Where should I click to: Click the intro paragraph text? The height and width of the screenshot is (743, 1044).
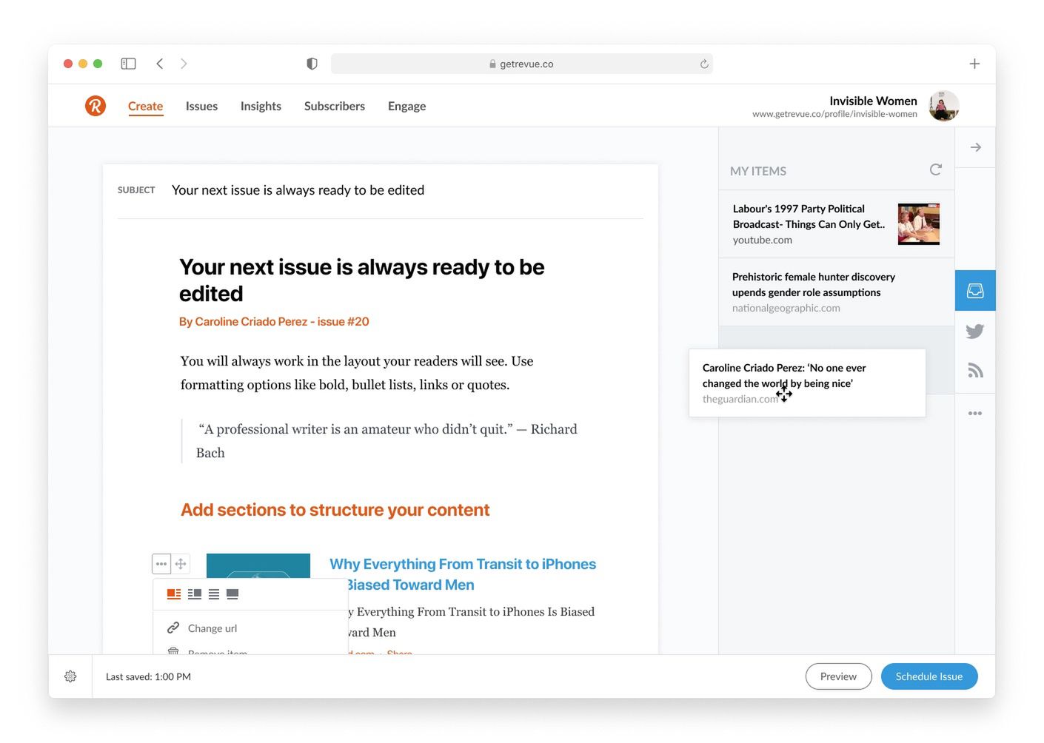pos(357,373)
